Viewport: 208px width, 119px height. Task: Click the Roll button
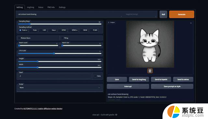click(x=163, y=14)
